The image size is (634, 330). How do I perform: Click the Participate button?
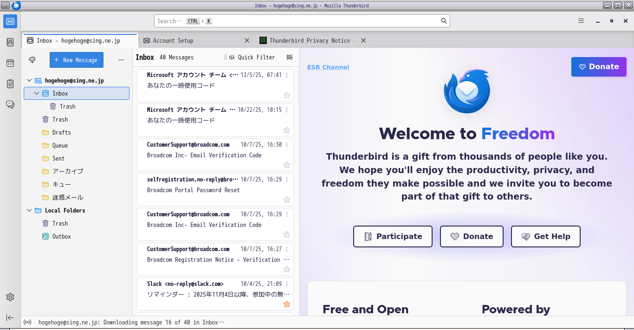coord(393,236)
